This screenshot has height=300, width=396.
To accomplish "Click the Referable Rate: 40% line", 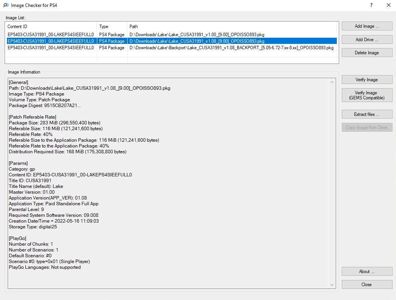I will coord(31,134).
